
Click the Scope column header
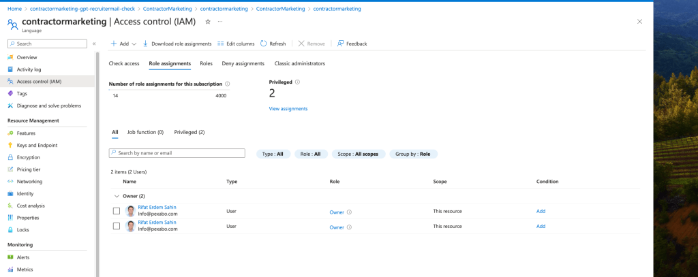[440, 182]
